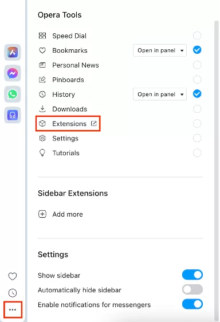Open Facebook Messenger in sidebar
Screen dimensions: 220x322
point(13,73)
